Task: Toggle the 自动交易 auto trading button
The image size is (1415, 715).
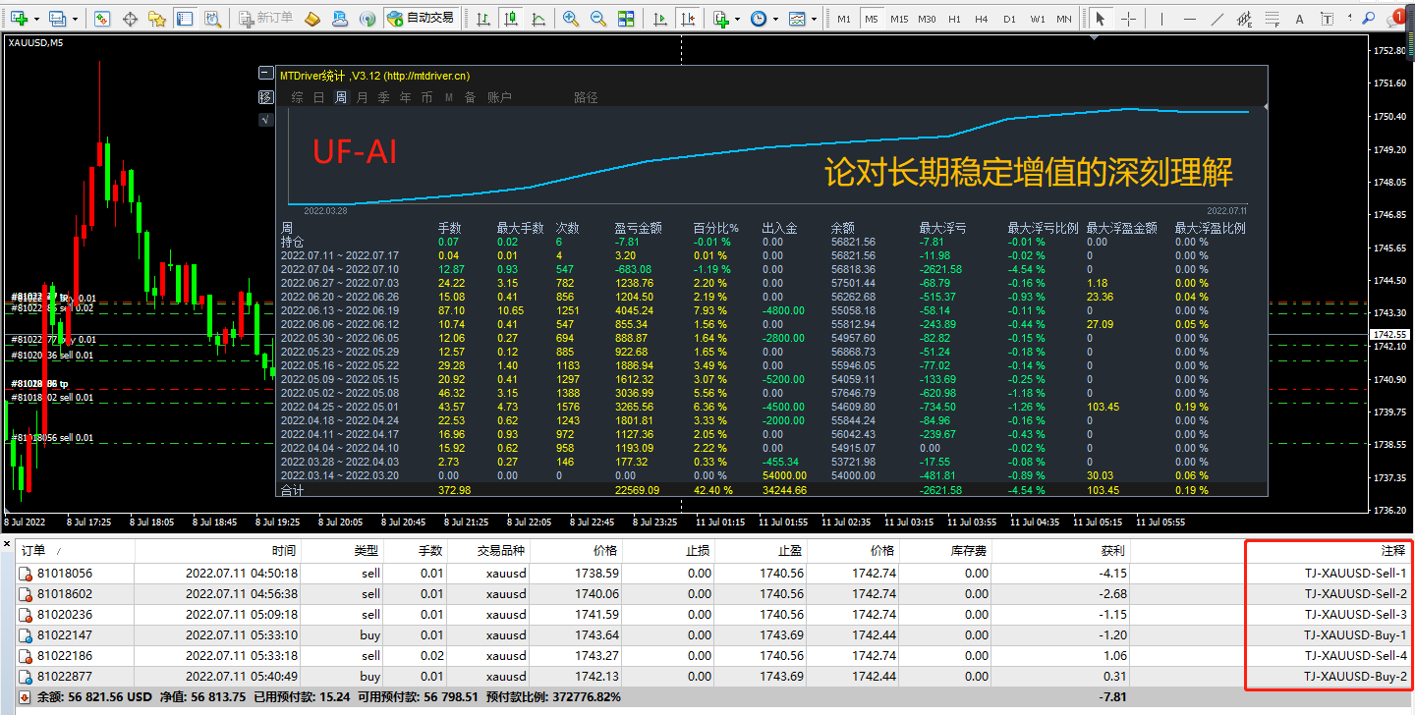Action: 421,19
